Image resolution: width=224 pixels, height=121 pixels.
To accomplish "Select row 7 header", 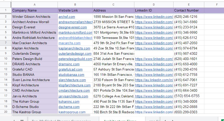I will 6,43.
